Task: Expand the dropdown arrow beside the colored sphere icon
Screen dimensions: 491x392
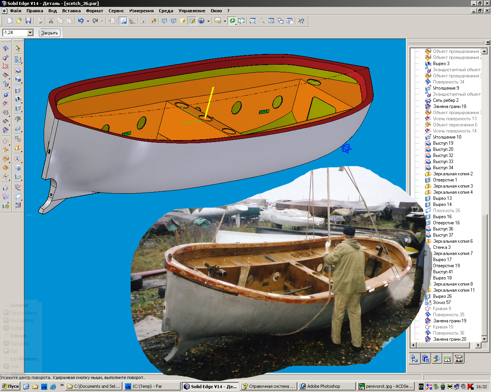Action: [x=208, y=21]
